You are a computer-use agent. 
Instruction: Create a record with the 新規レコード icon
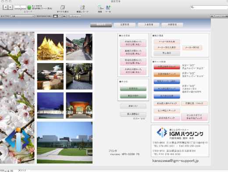82,7
